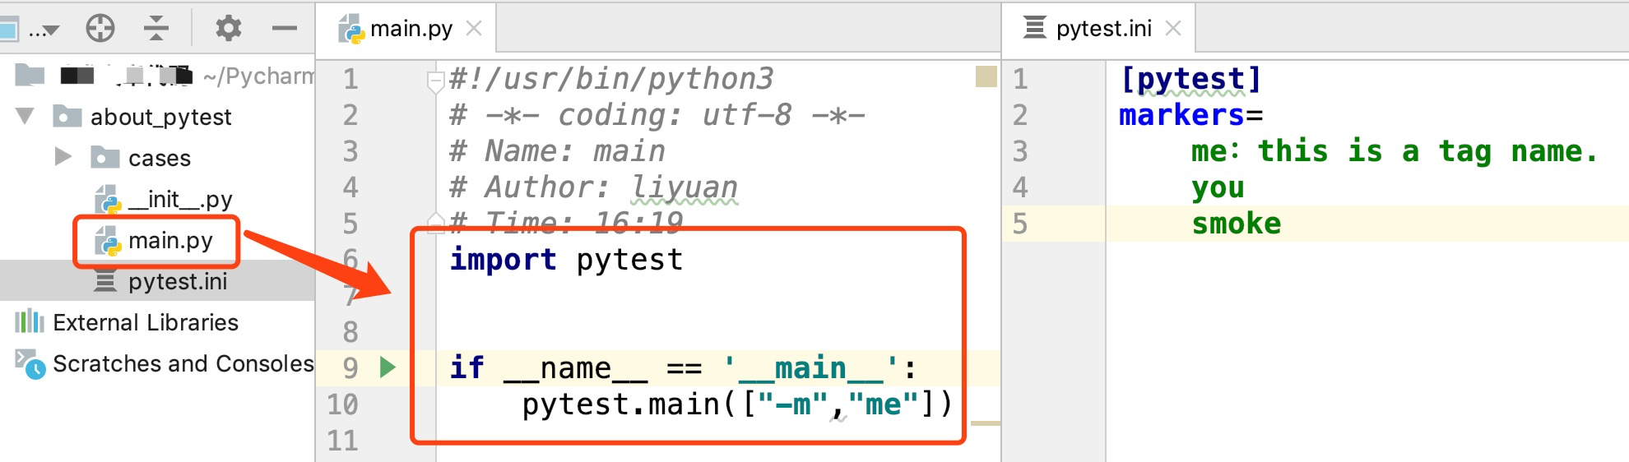Click the yellow inspection indicator in main.py editor
This screenshot has height=462, width=1629.
986,77
